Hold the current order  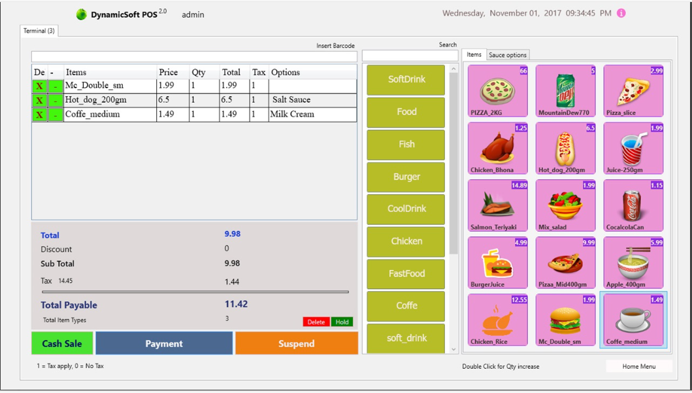click(342, 321)
